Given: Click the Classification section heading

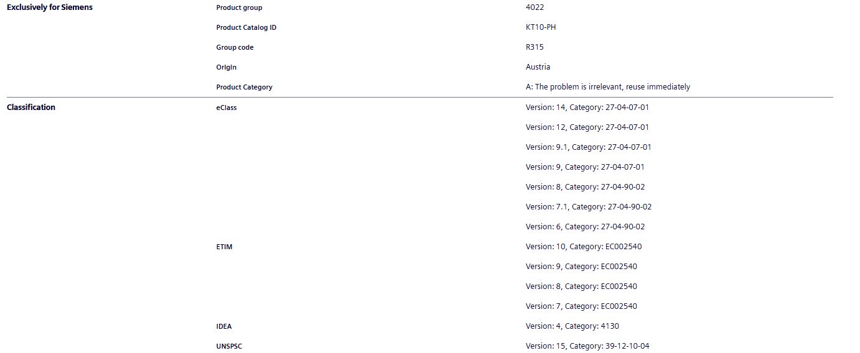Looking at the screenshot, I should tap(31, 108).
